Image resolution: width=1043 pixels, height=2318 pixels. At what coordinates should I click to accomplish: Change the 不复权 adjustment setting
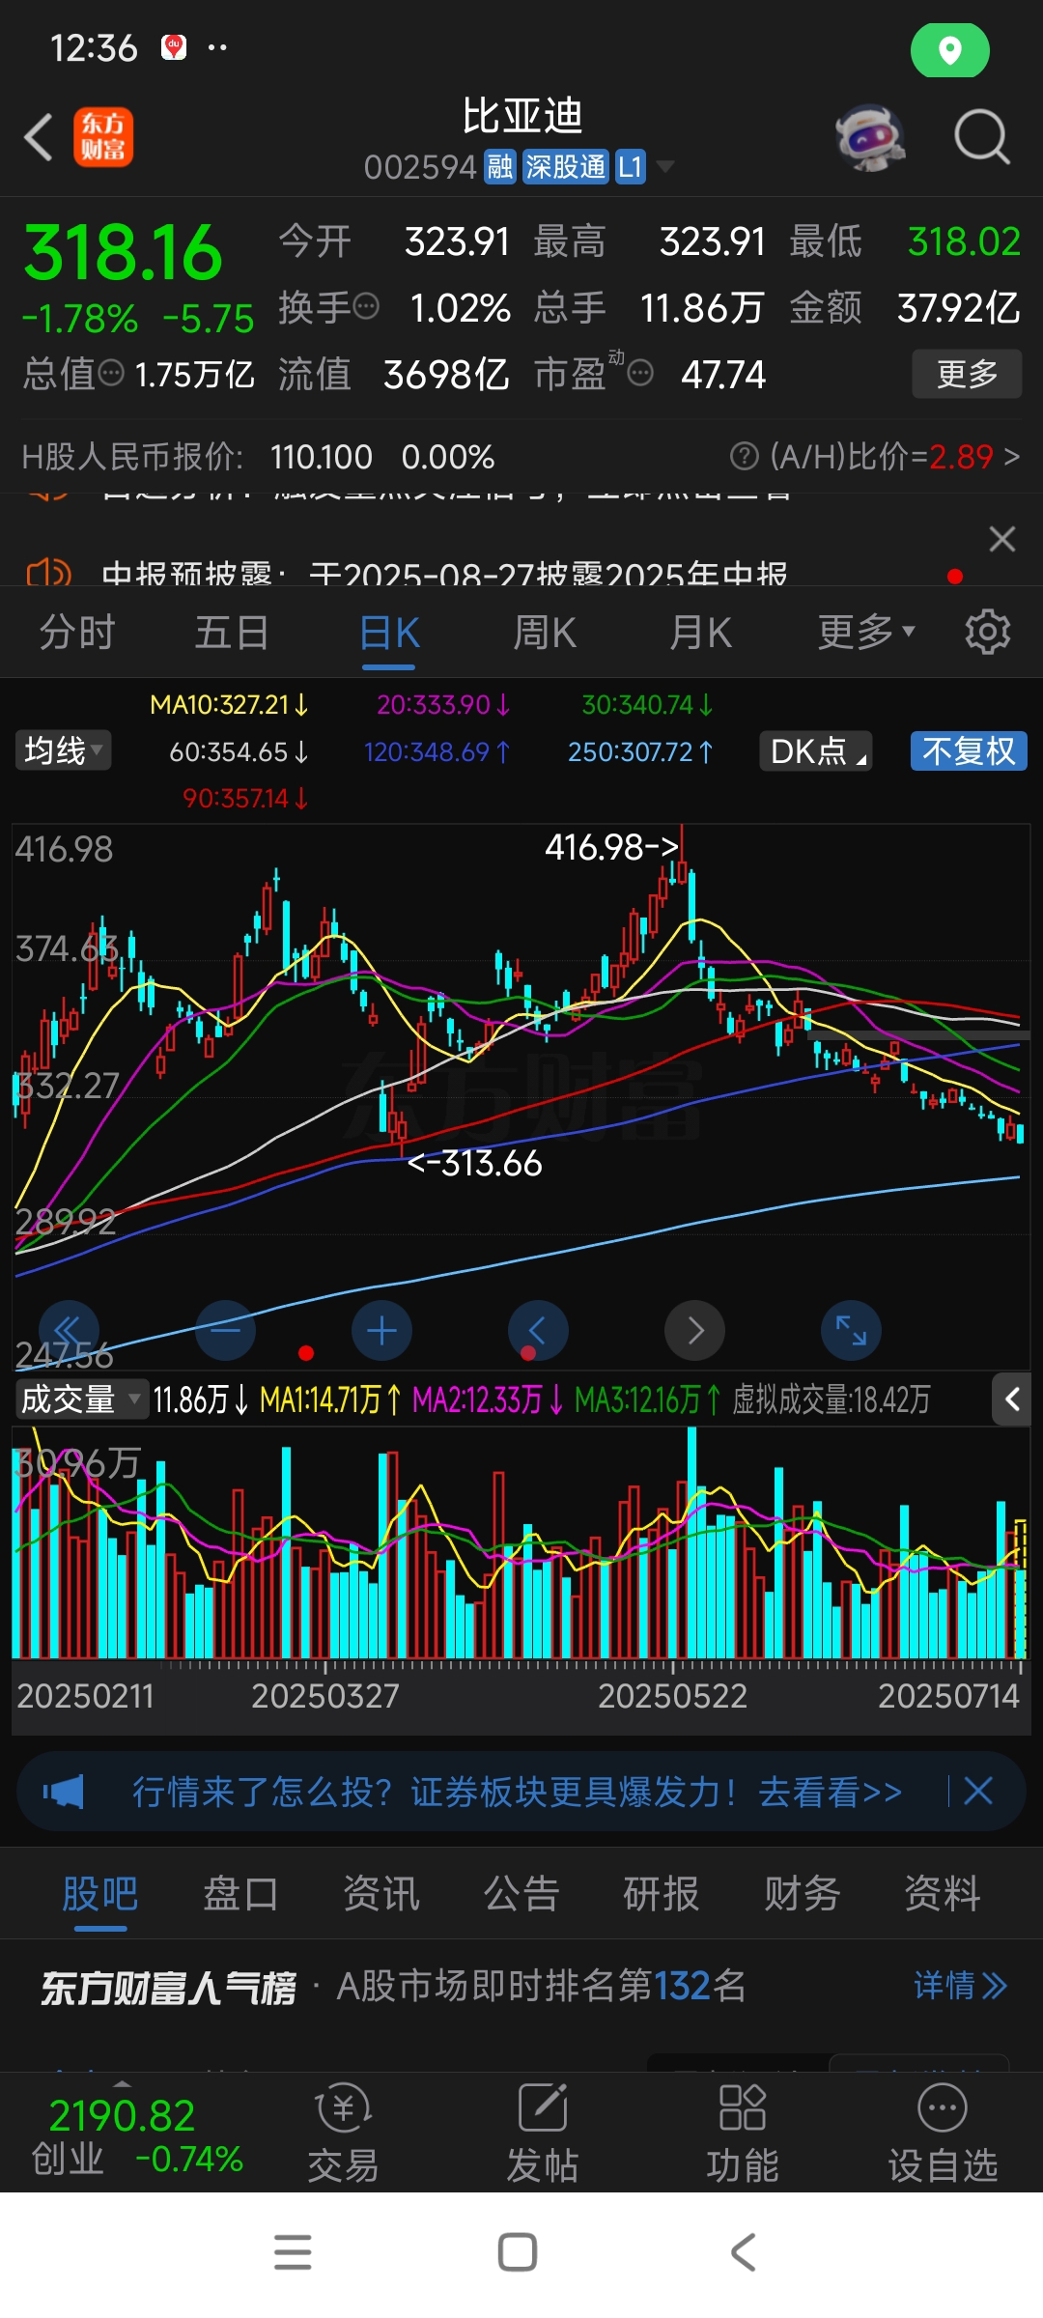[x=969, y=750]
